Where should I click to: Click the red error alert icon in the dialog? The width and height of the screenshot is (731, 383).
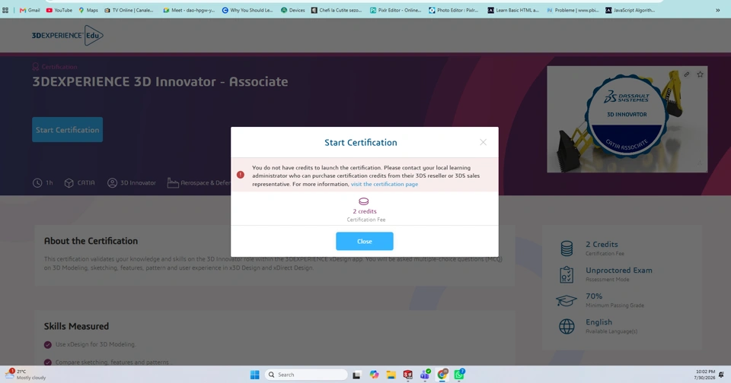241,175
